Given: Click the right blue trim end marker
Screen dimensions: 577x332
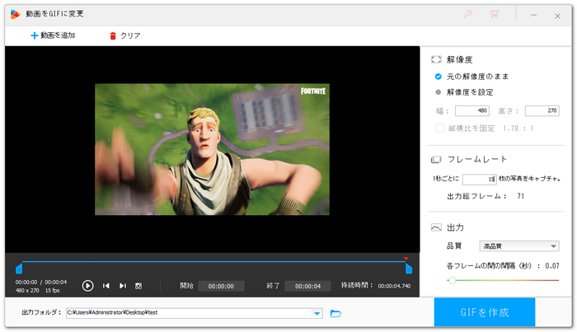Looking at the screenshot, I should click(409, 269).
